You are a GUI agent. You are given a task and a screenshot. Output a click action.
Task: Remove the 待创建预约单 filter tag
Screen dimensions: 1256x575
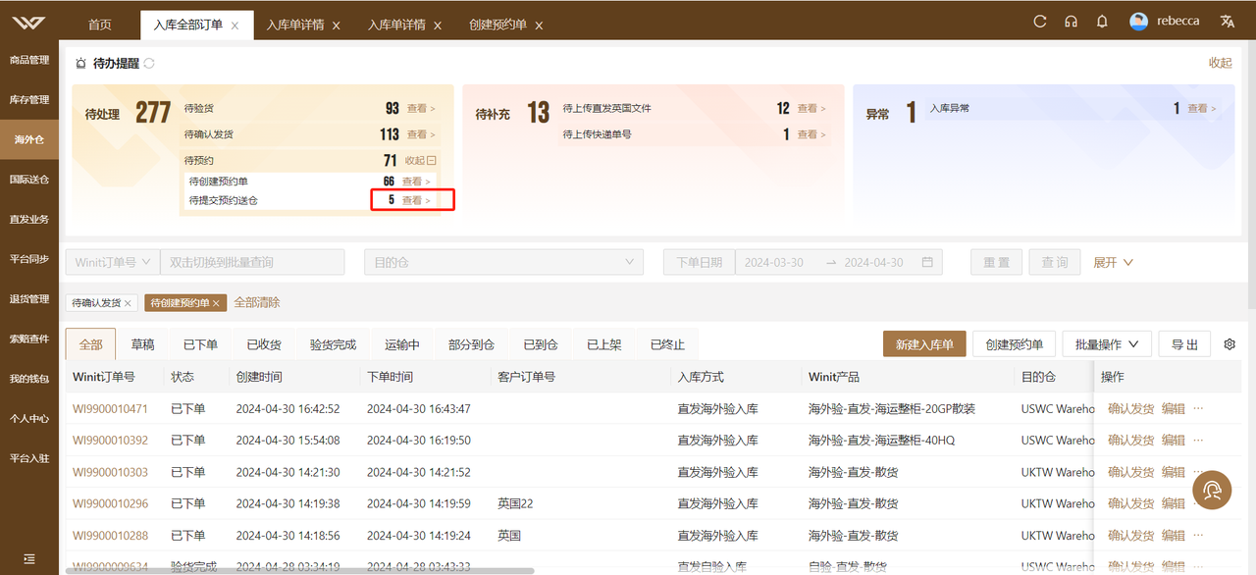tap(217, 303)
